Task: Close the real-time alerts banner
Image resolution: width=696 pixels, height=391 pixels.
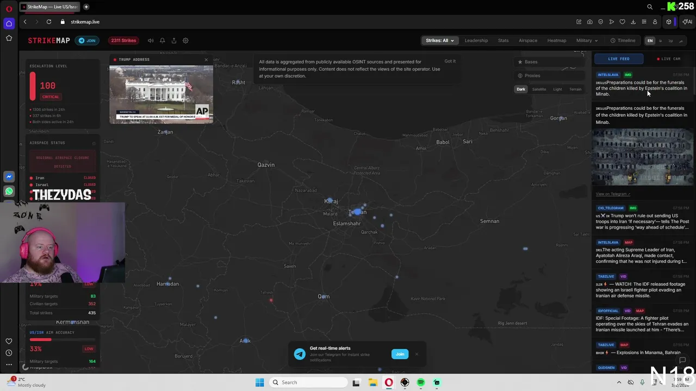Action: click(417, 354)
